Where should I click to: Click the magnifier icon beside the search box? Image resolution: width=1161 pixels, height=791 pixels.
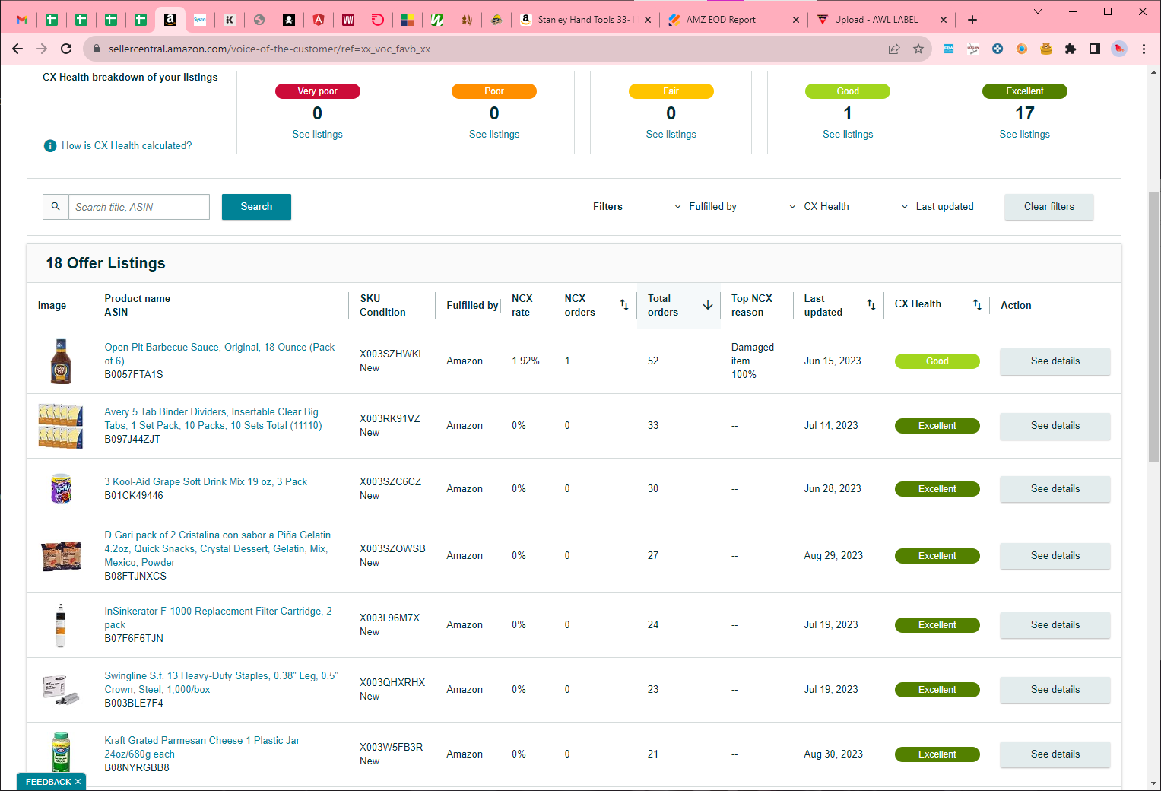pos(56,206)
